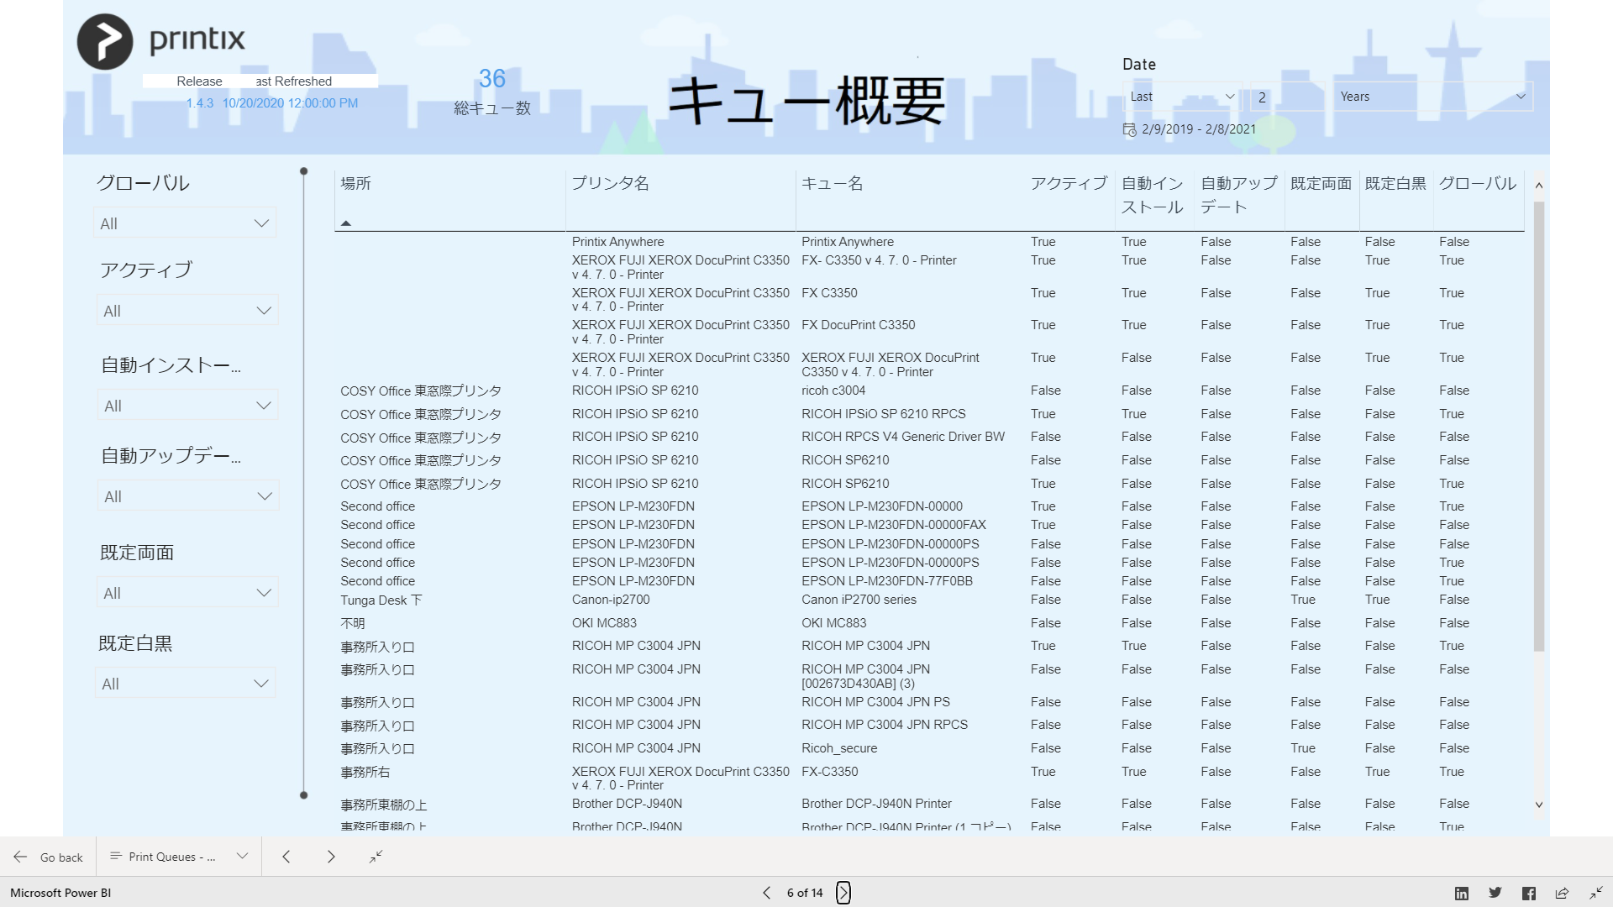The image size is (1613, 907).
Task: Select the OKI MC883 queue cell
Action: [x=833, y=623]
